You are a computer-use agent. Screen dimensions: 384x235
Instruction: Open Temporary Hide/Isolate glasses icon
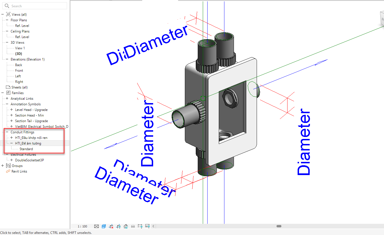pyautogui.click(x=133, y=226)
